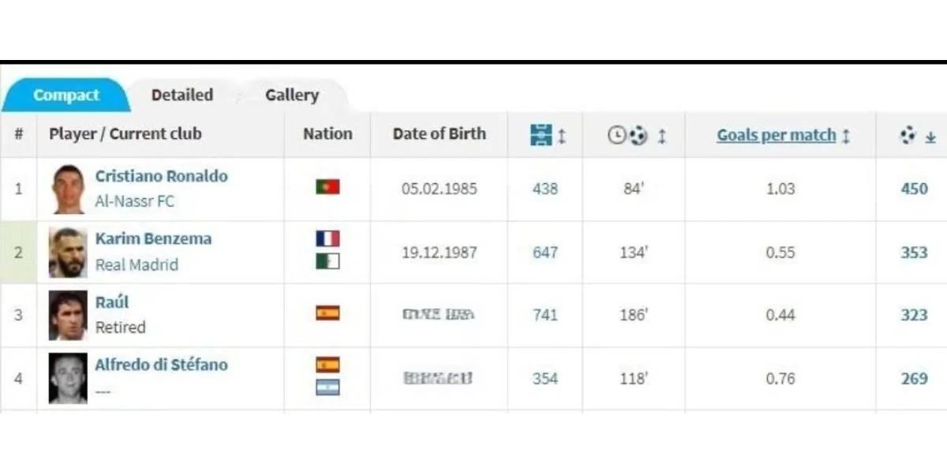The image size is (947, 450).
Task: Sort table by Goals per match
Action: pos(776,135)
